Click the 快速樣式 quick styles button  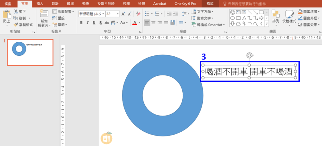tap(289, 17)
